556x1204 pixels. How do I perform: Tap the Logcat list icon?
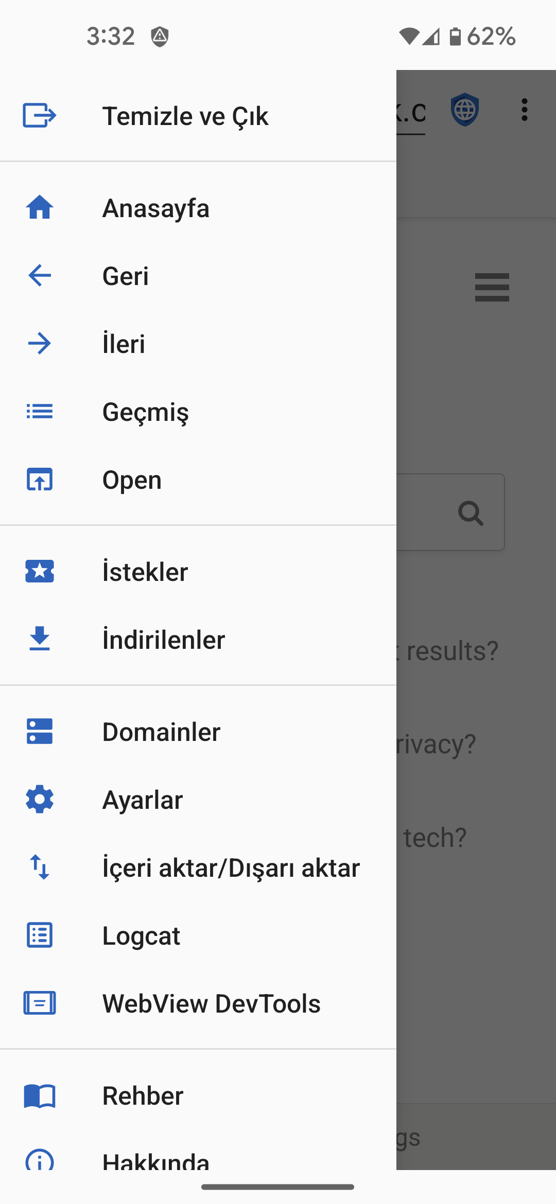point(39,935)
